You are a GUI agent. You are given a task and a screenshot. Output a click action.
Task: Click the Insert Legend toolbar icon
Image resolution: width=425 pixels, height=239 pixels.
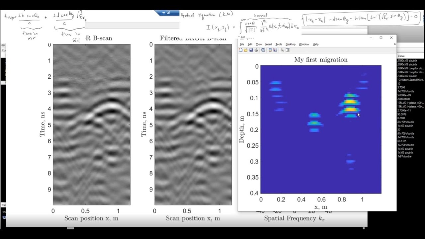[275, 50]
